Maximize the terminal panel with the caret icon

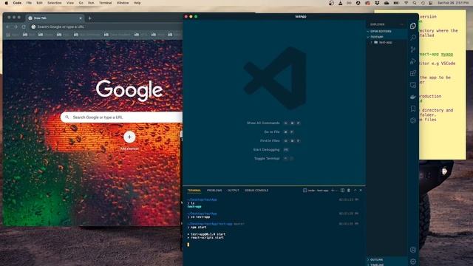(355, 191)
